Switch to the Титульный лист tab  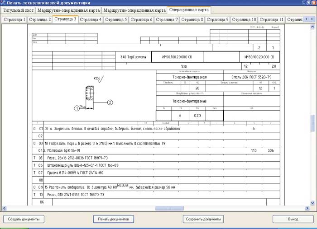pyautogui.click(x=18, y=10)
